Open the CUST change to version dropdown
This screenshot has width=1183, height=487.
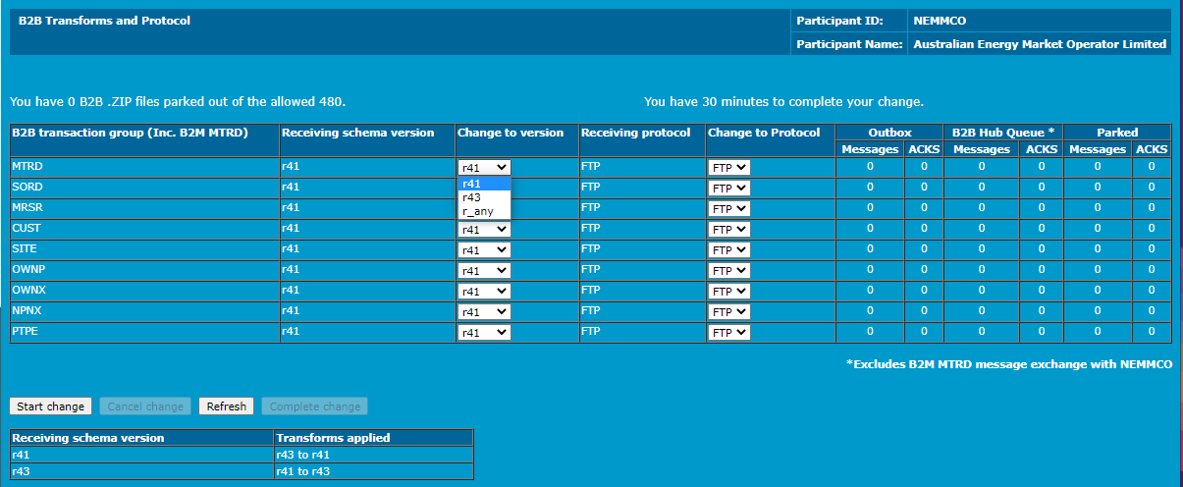[x=483, y=230]
